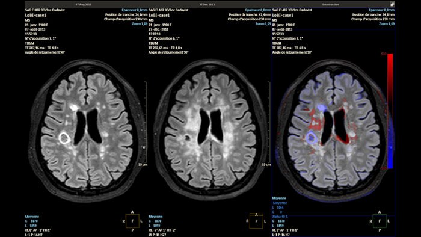Click orientation cube in left viewport
This screenshot has width=421, height=237.
click(132, 221)
